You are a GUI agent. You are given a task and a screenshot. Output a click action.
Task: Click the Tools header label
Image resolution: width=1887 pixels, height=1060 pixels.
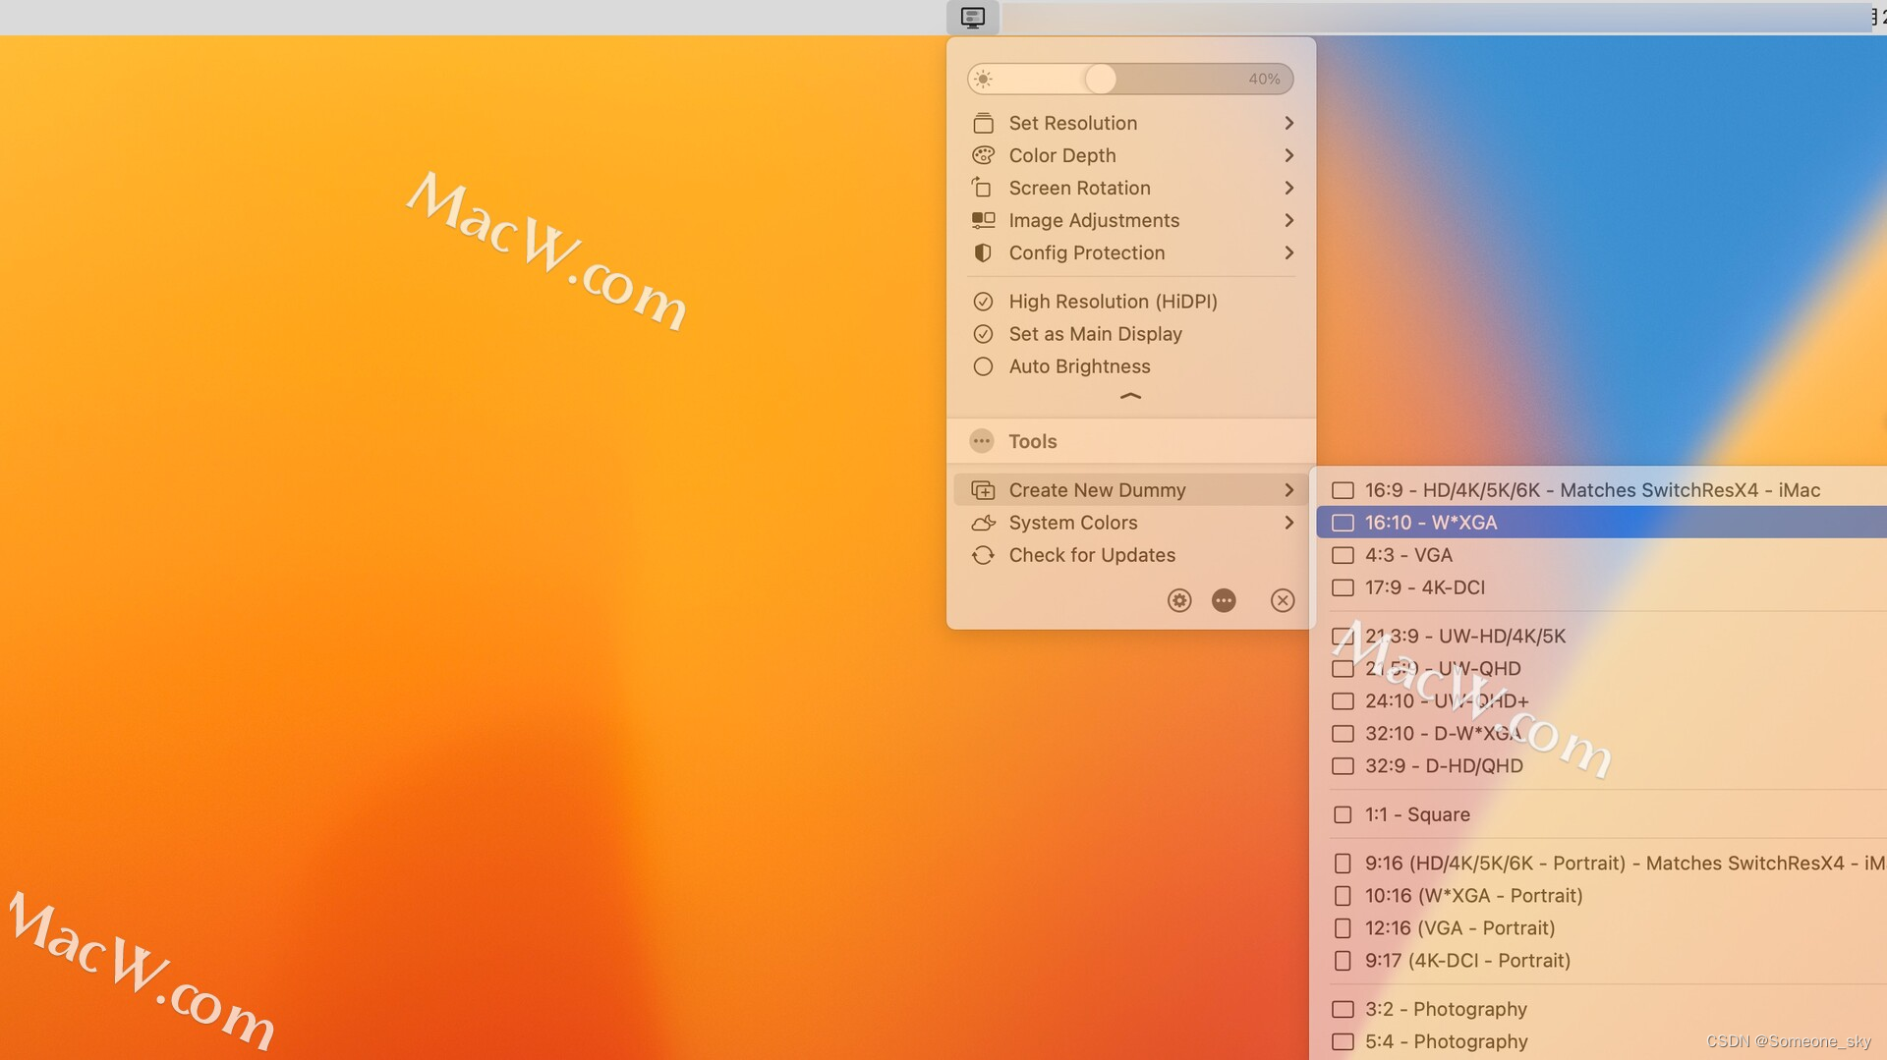1032,441
